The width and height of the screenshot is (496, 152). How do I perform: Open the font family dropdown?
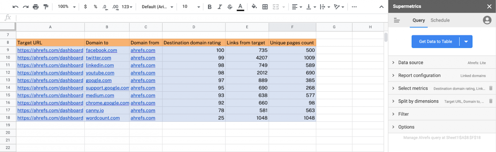[x=158, y=7]
